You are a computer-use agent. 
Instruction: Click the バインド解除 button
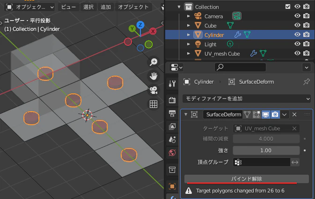pos(247,179)
